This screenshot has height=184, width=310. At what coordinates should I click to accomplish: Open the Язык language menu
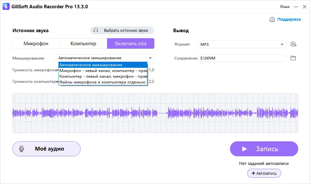click(x=285, y=6)
